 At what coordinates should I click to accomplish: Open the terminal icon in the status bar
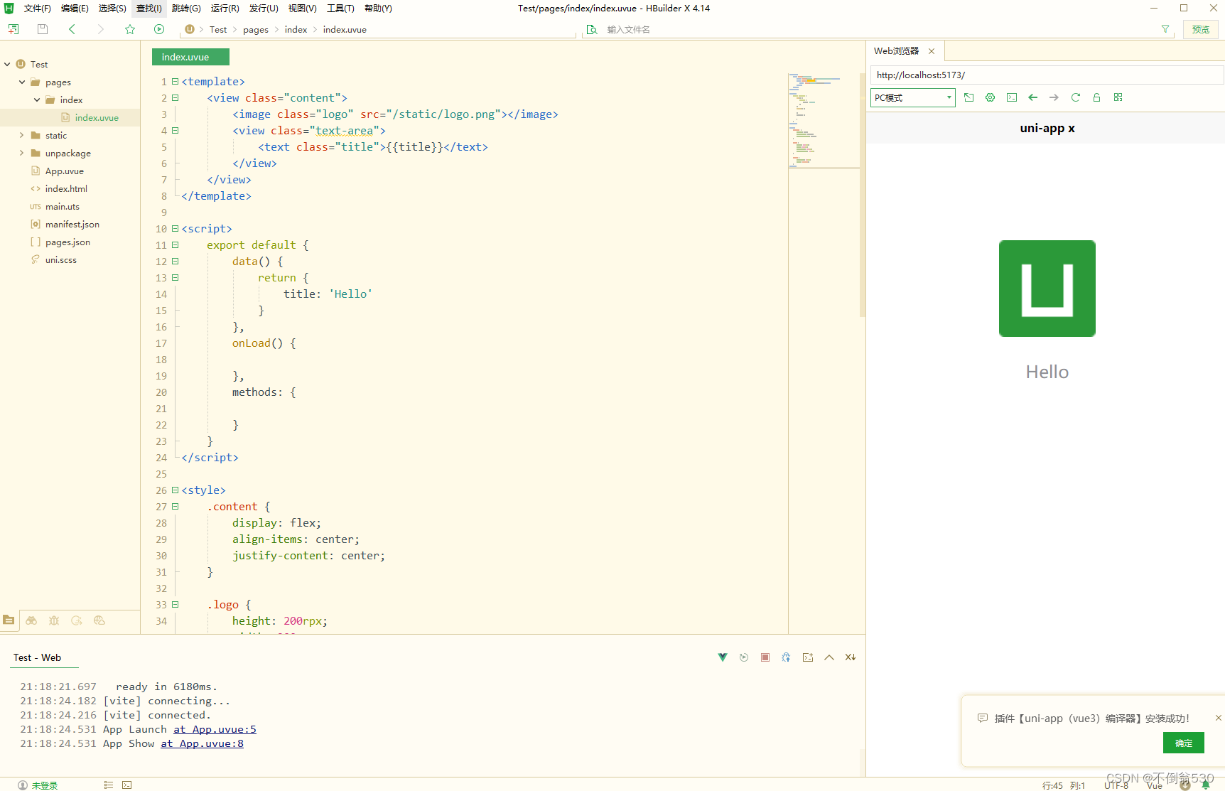pos(127,785)
